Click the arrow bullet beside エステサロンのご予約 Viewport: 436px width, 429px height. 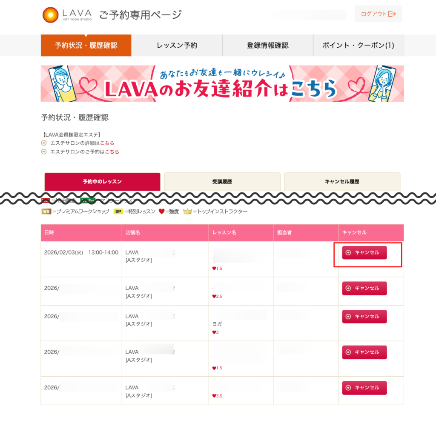43,152
